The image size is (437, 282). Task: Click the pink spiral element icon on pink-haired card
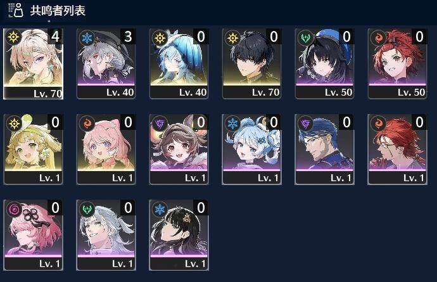pyautogui.click(x=14, y=209)
